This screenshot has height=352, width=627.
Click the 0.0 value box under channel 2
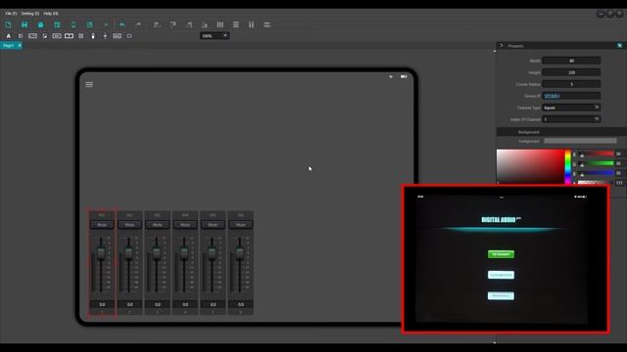click(129, 304)
